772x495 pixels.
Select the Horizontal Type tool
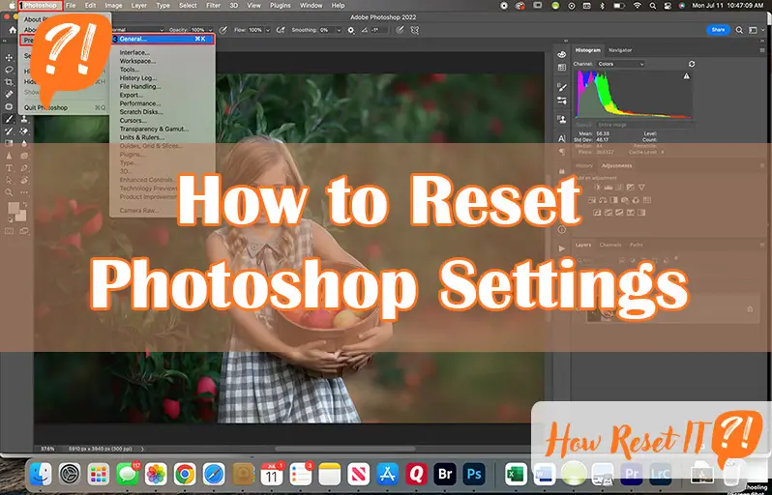(x=9, y=168)
